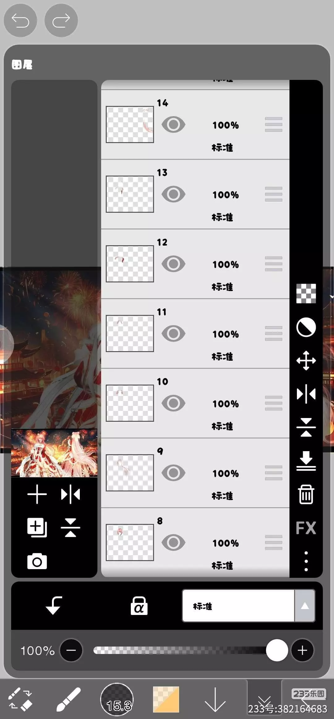Toggle the alpha lock button
Screen dimensions: 334x719
click(139, 606)
